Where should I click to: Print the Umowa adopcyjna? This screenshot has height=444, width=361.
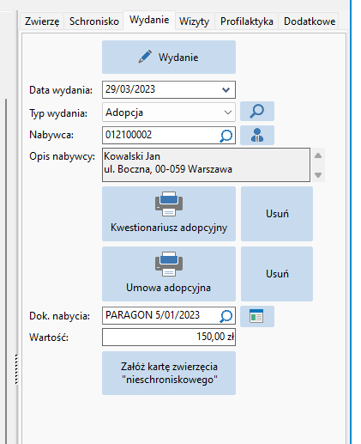169,274
